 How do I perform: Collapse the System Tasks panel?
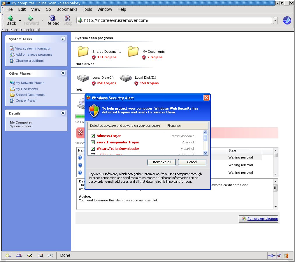tap(63, 38)
